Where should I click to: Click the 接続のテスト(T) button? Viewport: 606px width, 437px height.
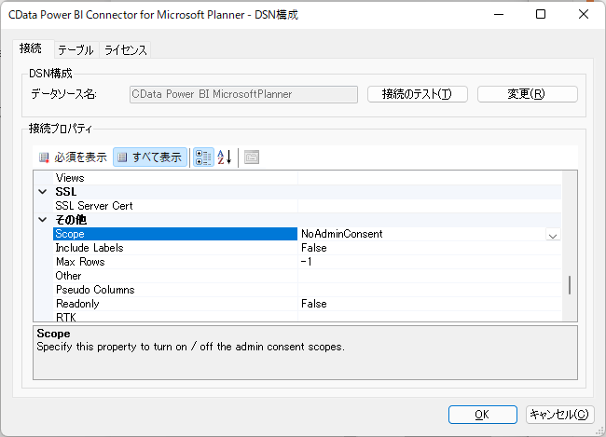418,94
